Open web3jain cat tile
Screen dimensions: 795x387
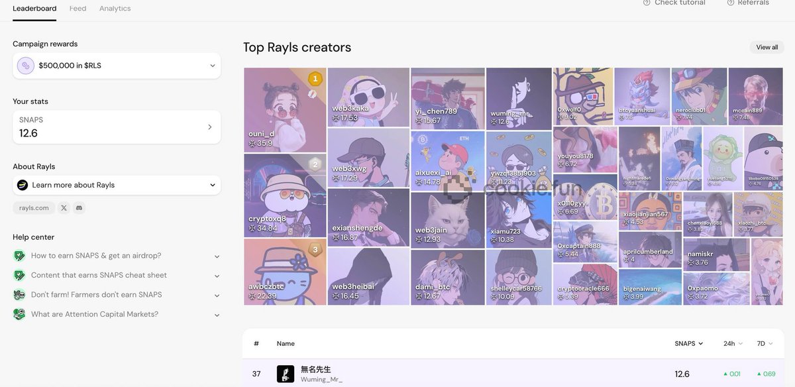coord(448,220)
